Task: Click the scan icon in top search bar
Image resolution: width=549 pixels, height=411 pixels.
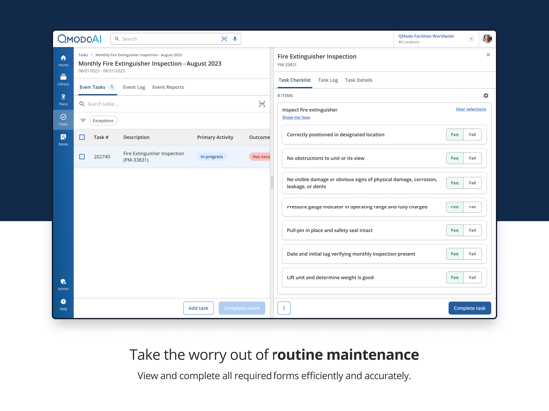Action: coord(224,39)
